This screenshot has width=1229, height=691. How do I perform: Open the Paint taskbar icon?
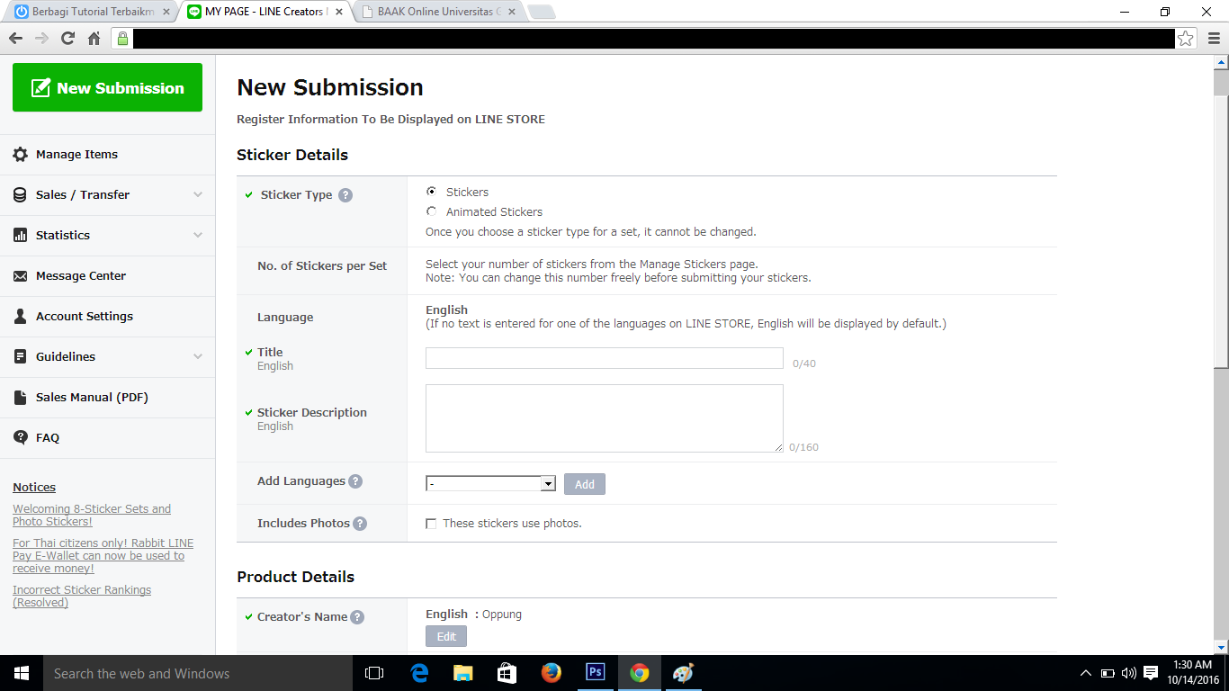tap(684, 673)
